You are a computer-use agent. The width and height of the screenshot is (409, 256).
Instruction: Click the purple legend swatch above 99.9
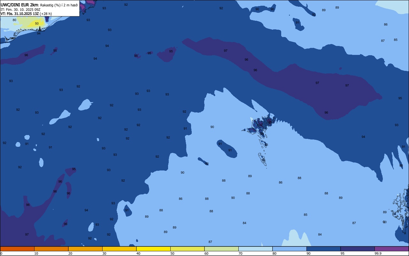(x=391, y=249)
